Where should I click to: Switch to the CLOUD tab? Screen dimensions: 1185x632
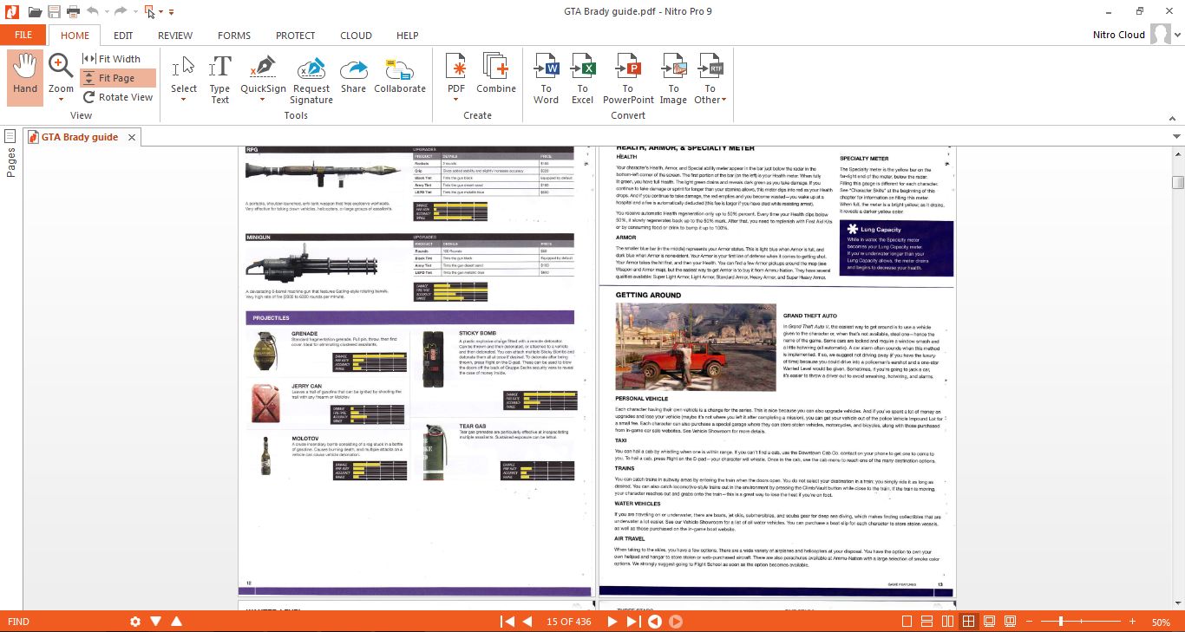click(x=357, y=36)
